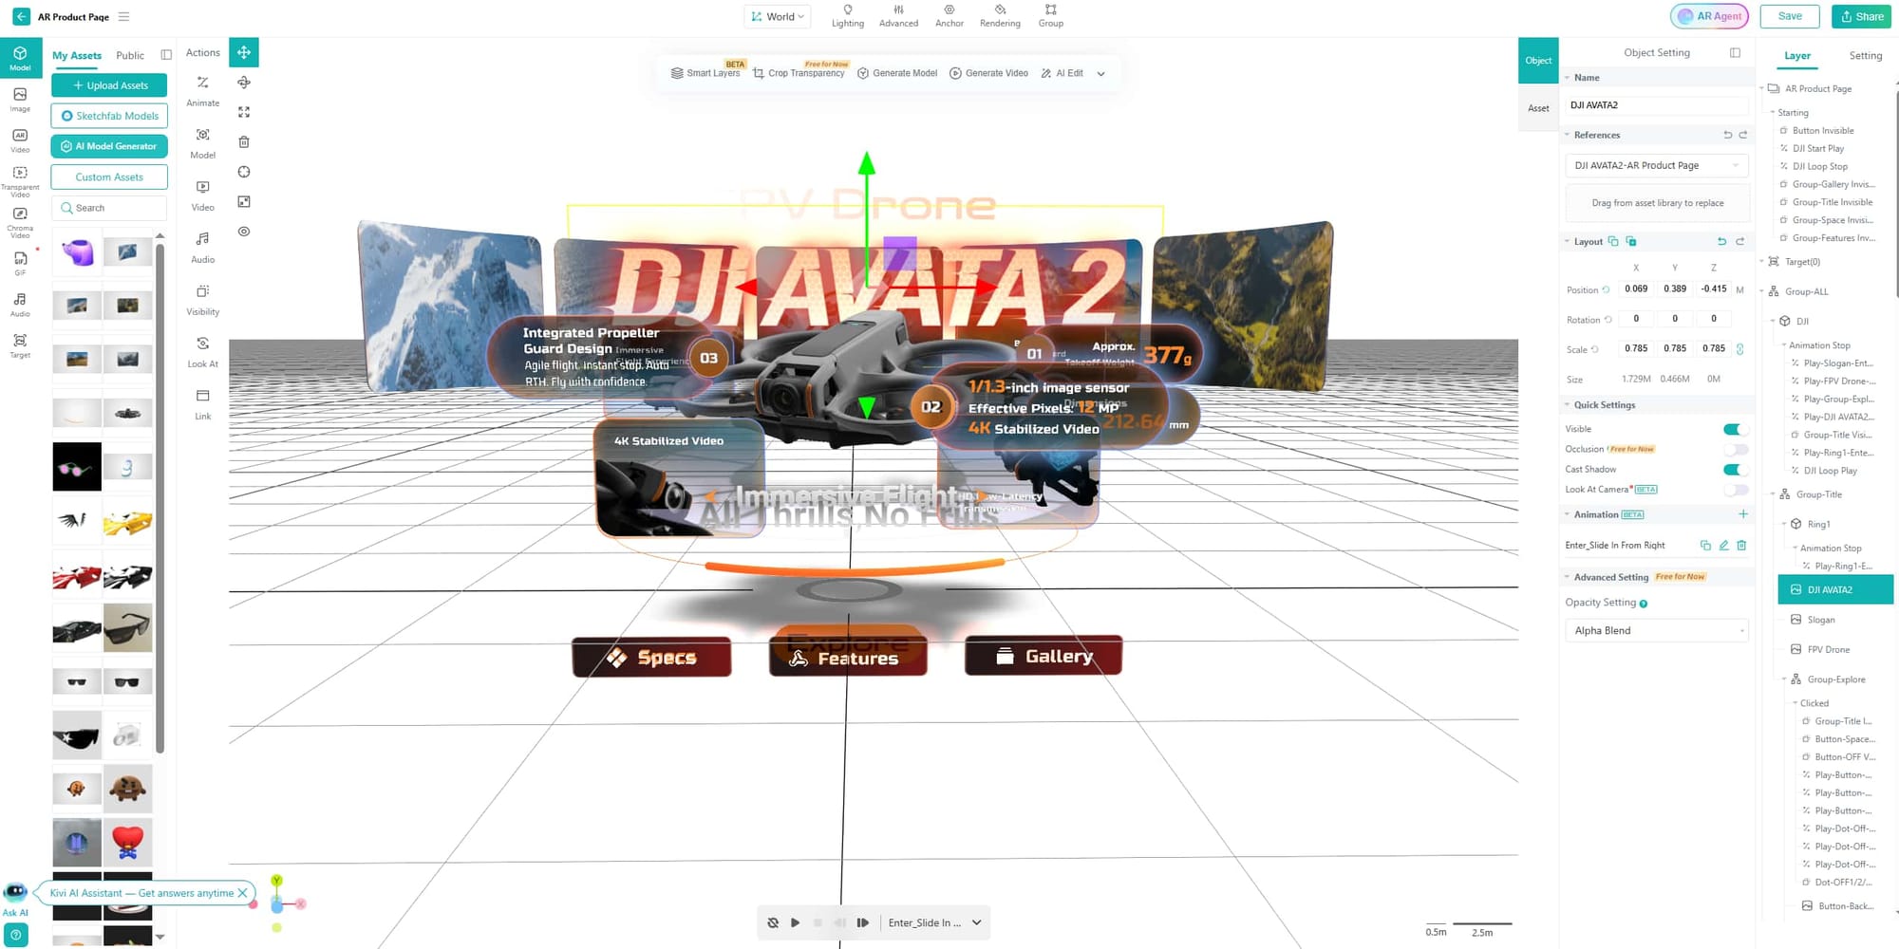Open the Alpha Blend opacity dropdown
The height and width of the screenshot is (949, 1899).
click(1656, 630)
